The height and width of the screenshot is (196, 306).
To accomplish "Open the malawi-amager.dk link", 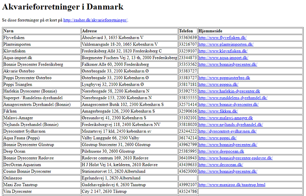I will point(226,118).
